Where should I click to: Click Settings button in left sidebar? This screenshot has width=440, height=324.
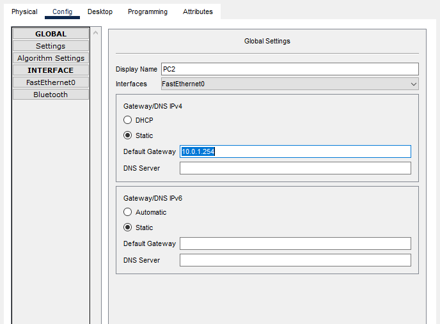[51, 46]
